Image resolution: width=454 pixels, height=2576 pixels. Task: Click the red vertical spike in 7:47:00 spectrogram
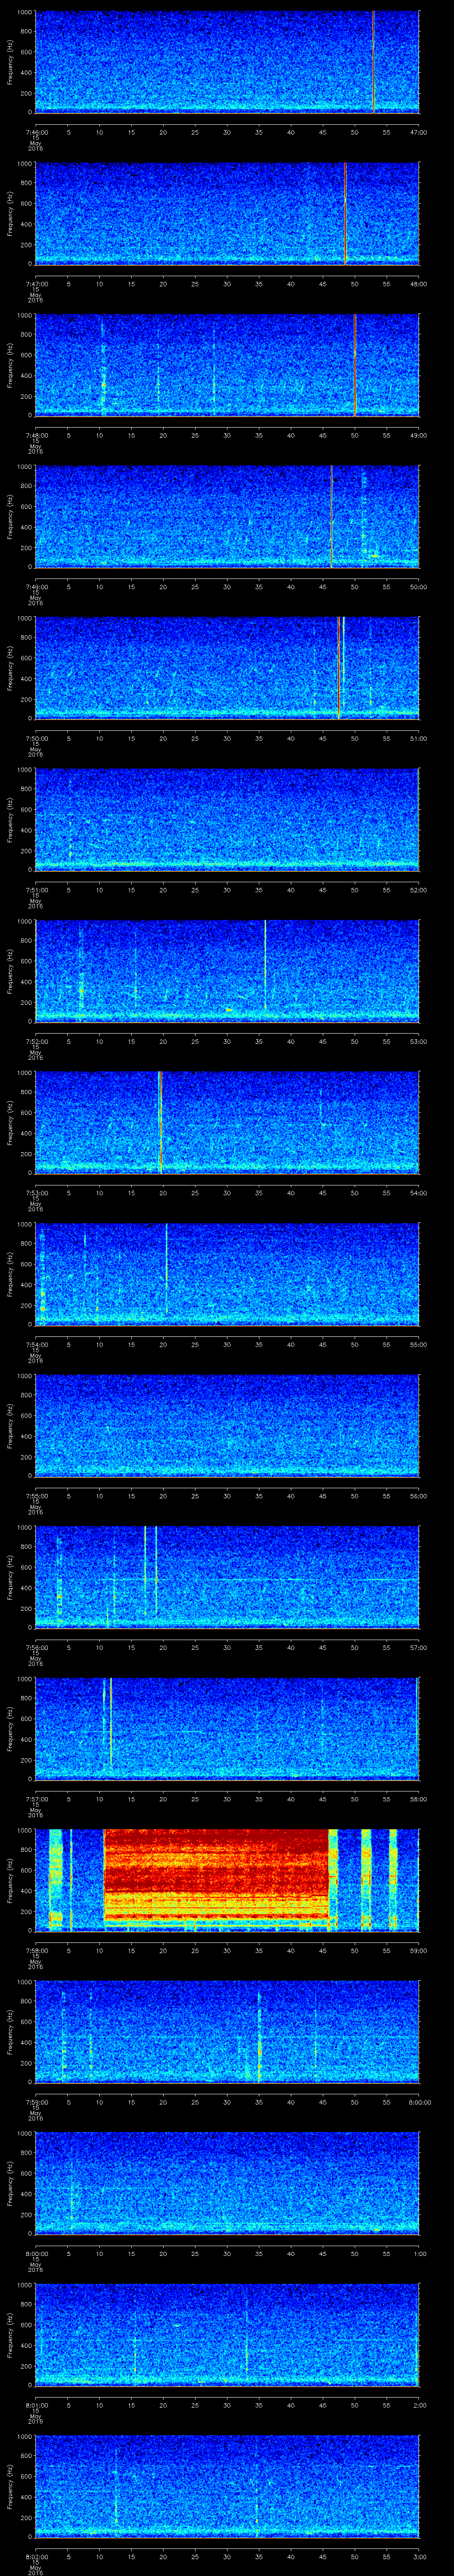tap(345, 213)
